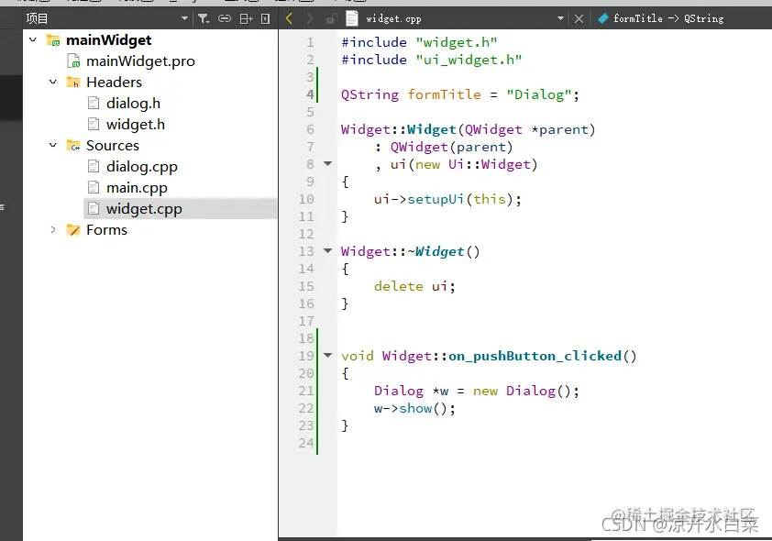Go forward with the right arrow
The image size is (772, 541).
pyautogui.click(x=310, y=18)
